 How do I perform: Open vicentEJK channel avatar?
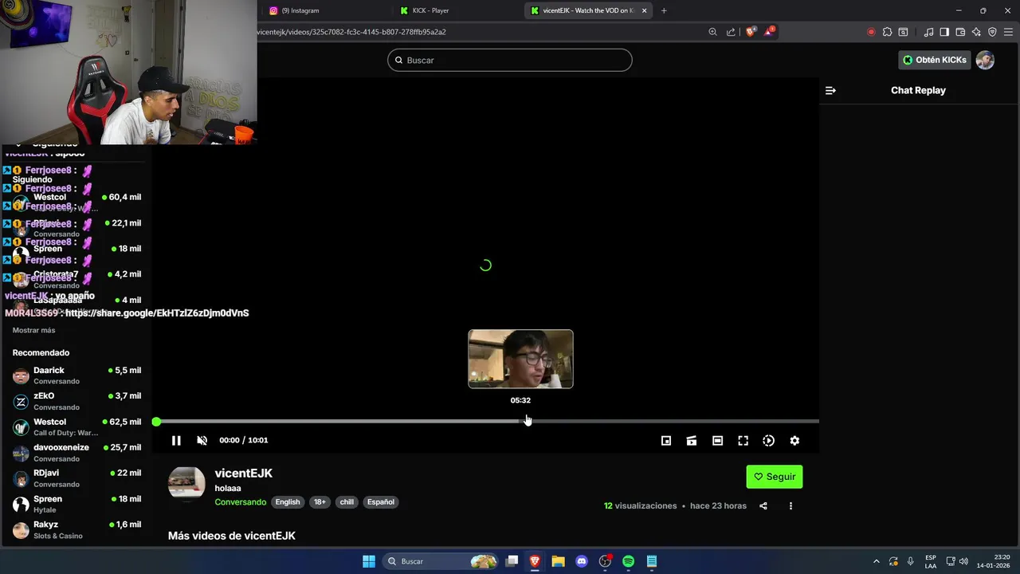(x=186, y=483)
